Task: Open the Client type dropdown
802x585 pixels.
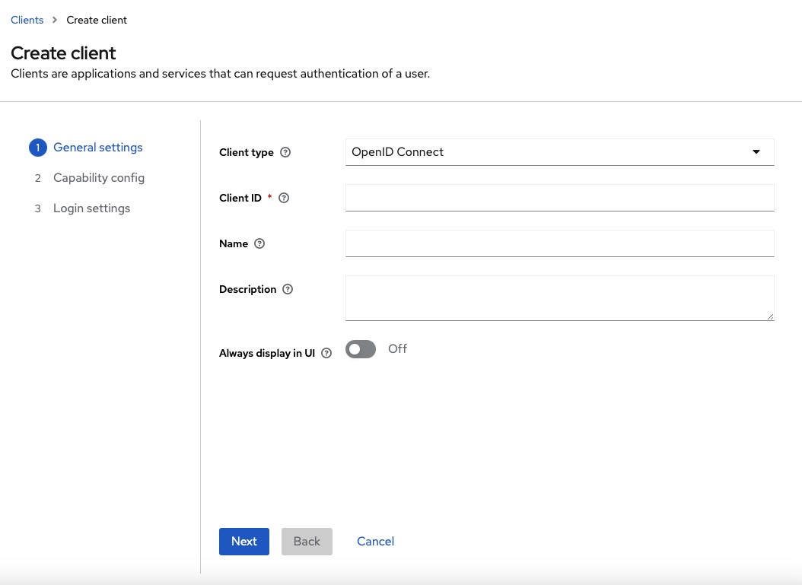Action: [560, 151]
